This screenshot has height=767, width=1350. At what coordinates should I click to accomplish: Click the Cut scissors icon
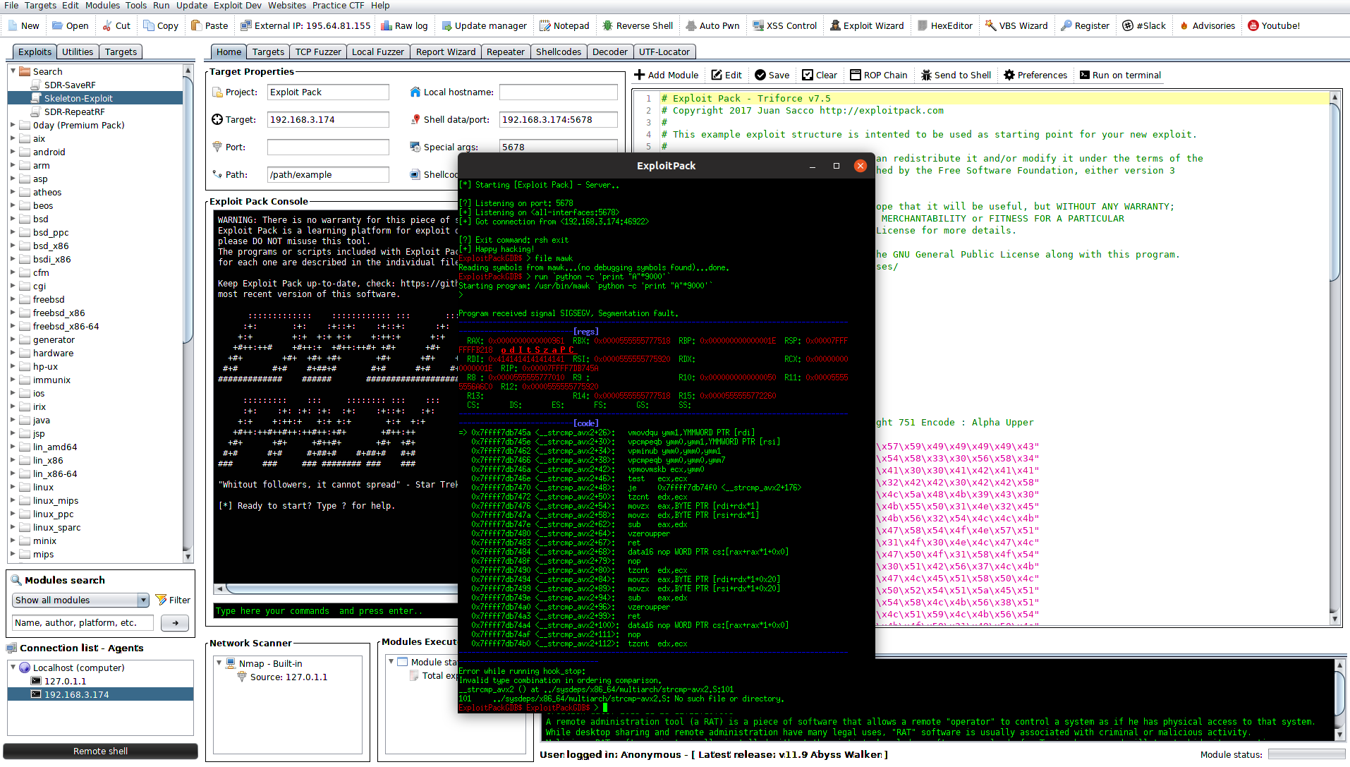107,25
